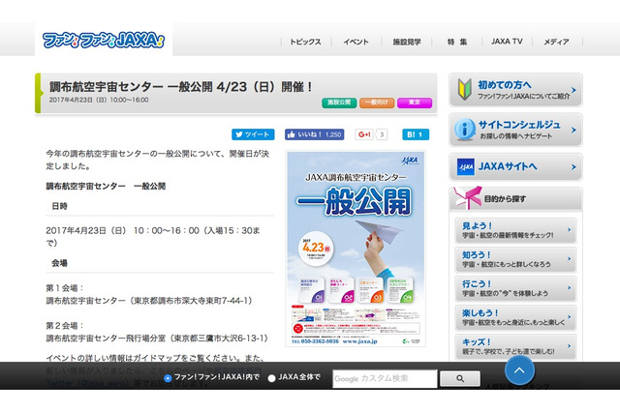The width and height of the screenshot is (620, 412).
Task: Open the トピックス menu item
Action: click(x=305, y=42)
